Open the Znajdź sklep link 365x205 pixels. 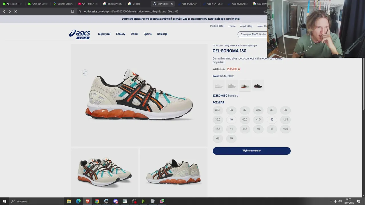(246, 26)
